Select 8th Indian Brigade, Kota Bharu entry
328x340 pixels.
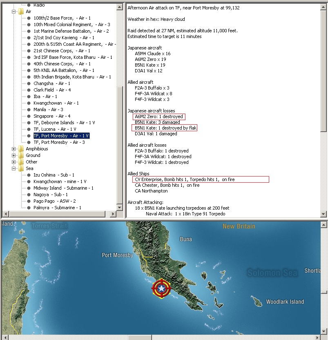(x=72, y=77)
